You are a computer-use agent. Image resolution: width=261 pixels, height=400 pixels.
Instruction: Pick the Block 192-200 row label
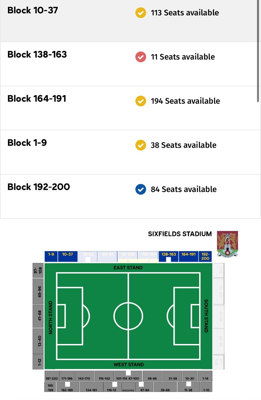pos(39,187)
